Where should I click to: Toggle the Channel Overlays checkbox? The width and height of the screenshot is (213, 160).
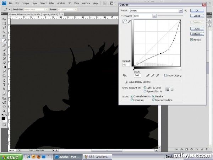pos(132,96)
